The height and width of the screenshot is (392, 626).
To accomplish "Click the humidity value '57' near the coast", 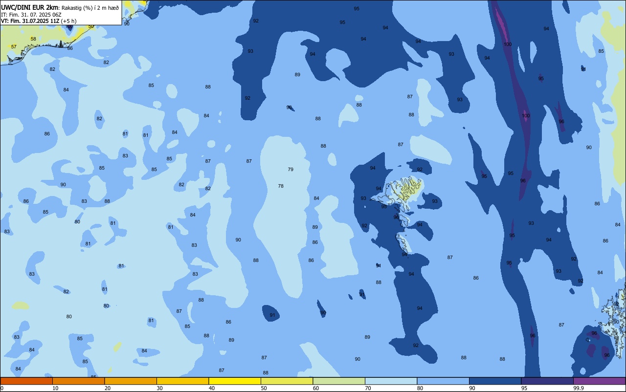I will (x=14, y=47).
